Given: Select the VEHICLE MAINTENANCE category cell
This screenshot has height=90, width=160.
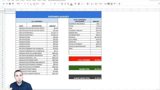Looking at the screenshot, I should (79, 46).
